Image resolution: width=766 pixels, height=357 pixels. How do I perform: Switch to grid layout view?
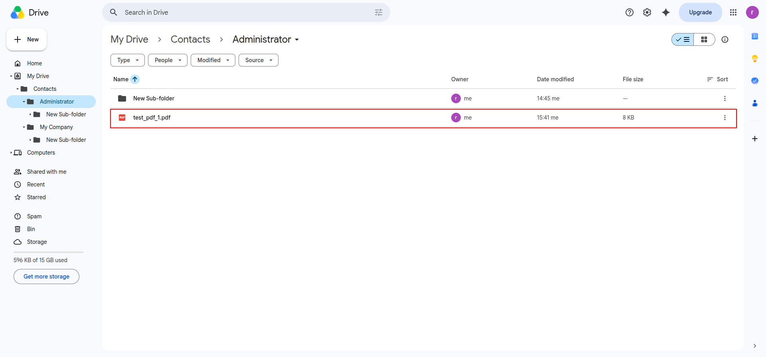[704, 39]
